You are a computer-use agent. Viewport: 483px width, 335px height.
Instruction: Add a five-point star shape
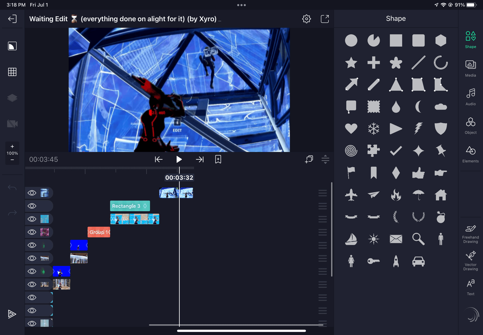pyautogui.click(x=351, y=63)
